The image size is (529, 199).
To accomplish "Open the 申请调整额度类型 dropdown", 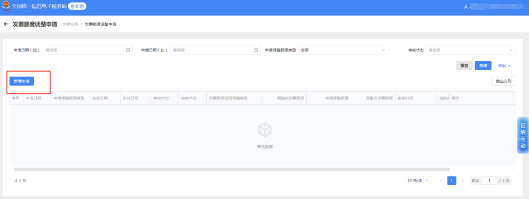I will coord(343,50).
